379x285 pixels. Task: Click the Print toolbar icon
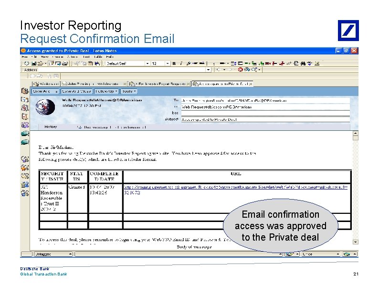click(x=65, y=63)
